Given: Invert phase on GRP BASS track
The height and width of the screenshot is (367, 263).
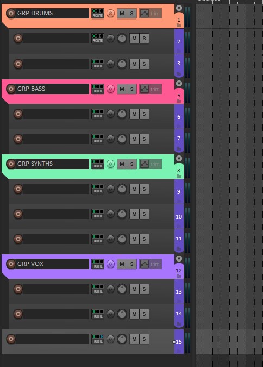Looking at the screenshot, I should (x=110, y=89).
